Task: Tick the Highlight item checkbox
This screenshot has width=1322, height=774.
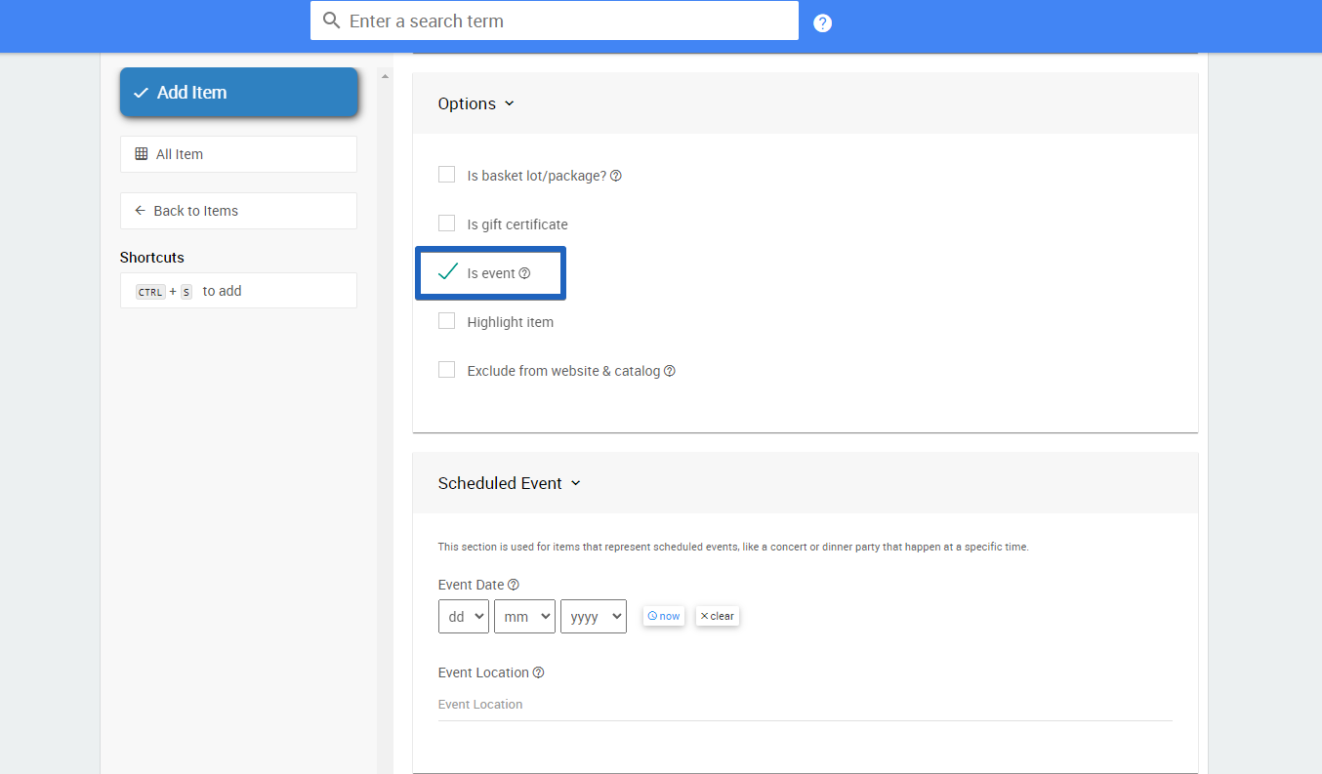Action: 446,321
